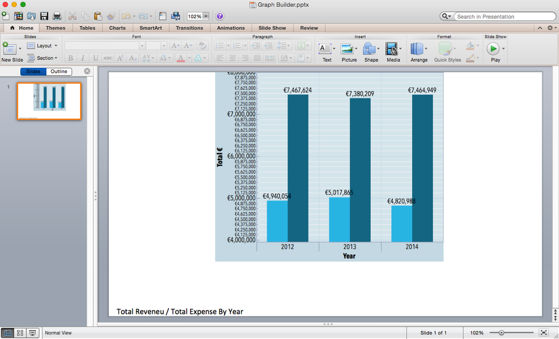Click the New Slide icon

(x=9, y=49)
